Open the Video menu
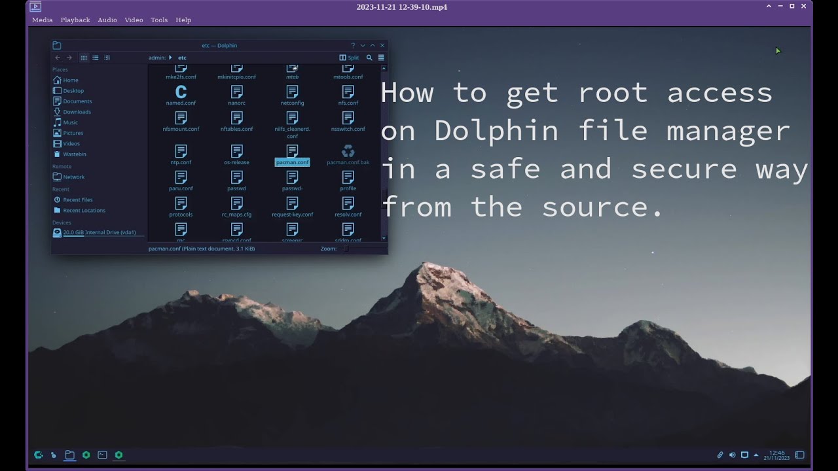This screenshot has width=838, height=471. (x=134, y=20)
